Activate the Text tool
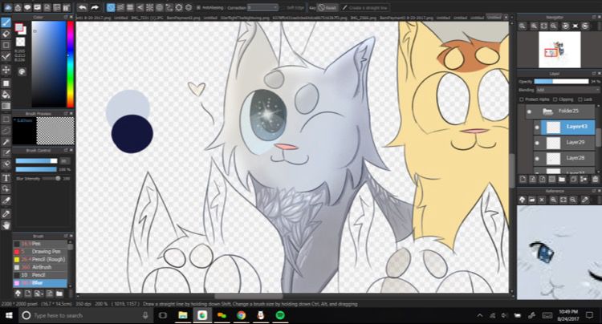 coord(6,177)
